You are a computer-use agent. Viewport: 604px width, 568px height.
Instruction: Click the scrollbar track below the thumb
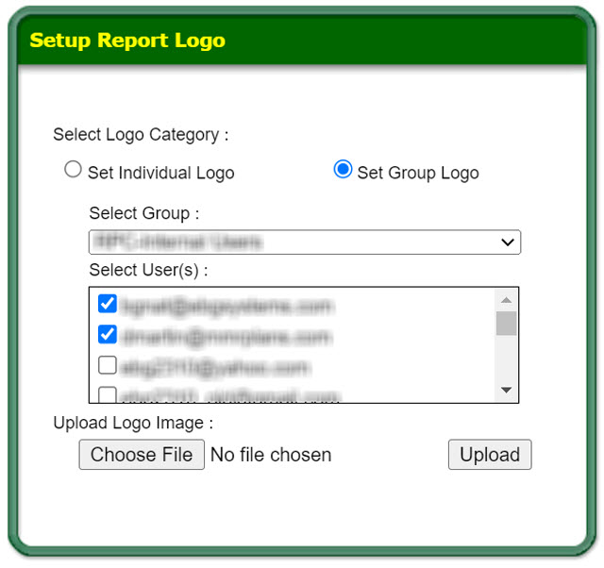507,359
